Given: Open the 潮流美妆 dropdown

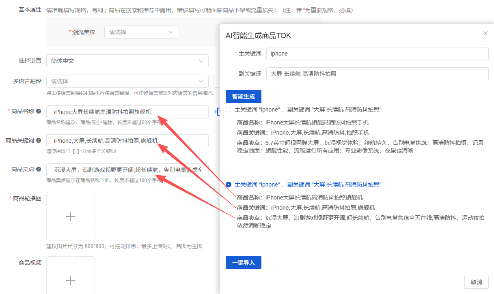Looking at the screenshot, I should [x=142, y=32].
